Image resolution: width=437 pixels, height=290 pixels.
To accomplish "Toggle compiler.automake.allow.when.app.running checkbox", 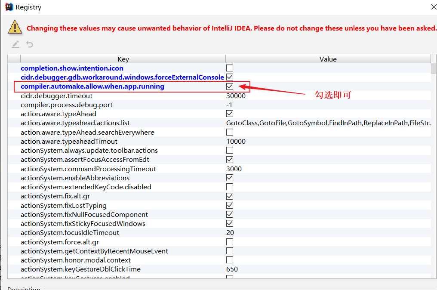I will tap(230, 86).
